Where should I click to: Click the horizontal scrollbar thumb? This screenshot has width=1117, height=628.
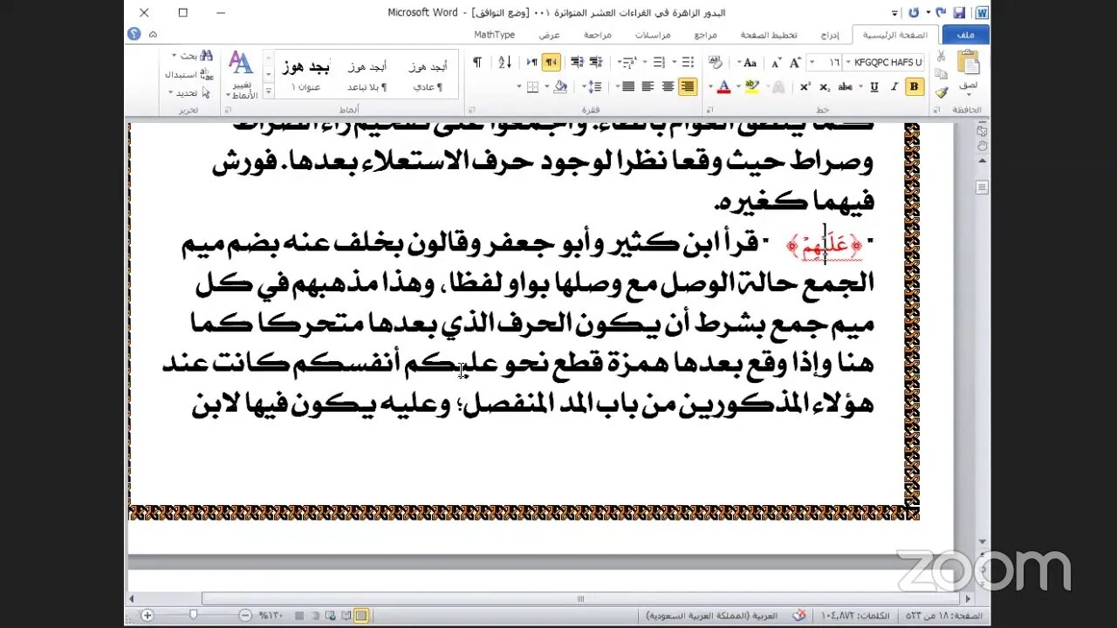(x=580, y=598)
